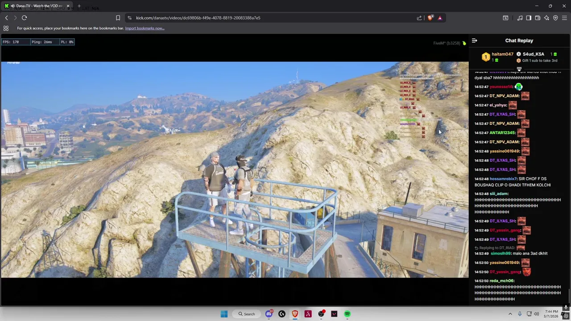The image size is (571, 321).
Task: Open Leo AI sparkle icon
Action: click(x=546, y=18)
